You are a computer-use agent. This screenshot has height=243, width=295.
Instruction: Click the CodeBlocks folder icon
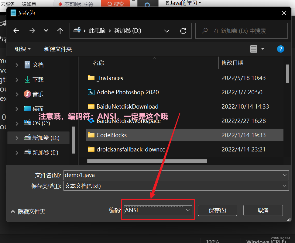pos(91,135)
